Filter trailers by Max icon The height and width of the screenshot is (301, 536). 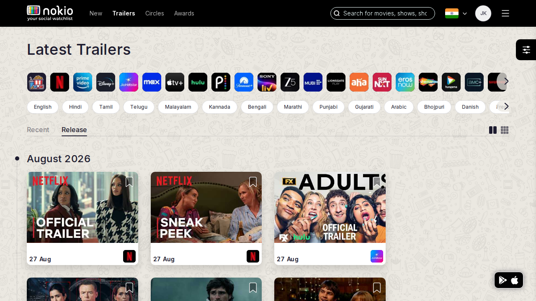[x=152, y=82]
